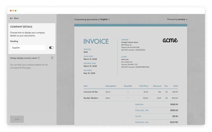The width and height of the screenshot is (212, 132).
Task: Click the DELIVERY DATE label
Action: [90, 63]
